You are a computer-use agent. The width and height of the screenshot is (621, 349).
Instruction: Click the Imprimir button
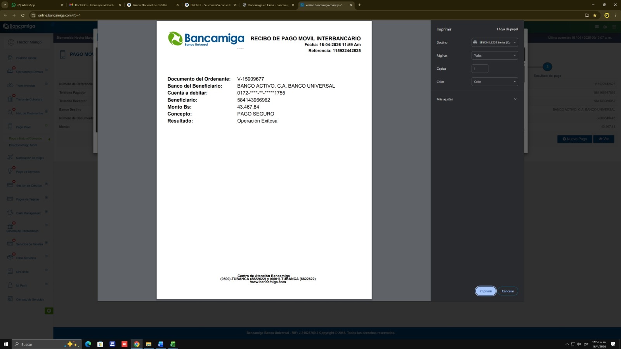click(486, 291)
